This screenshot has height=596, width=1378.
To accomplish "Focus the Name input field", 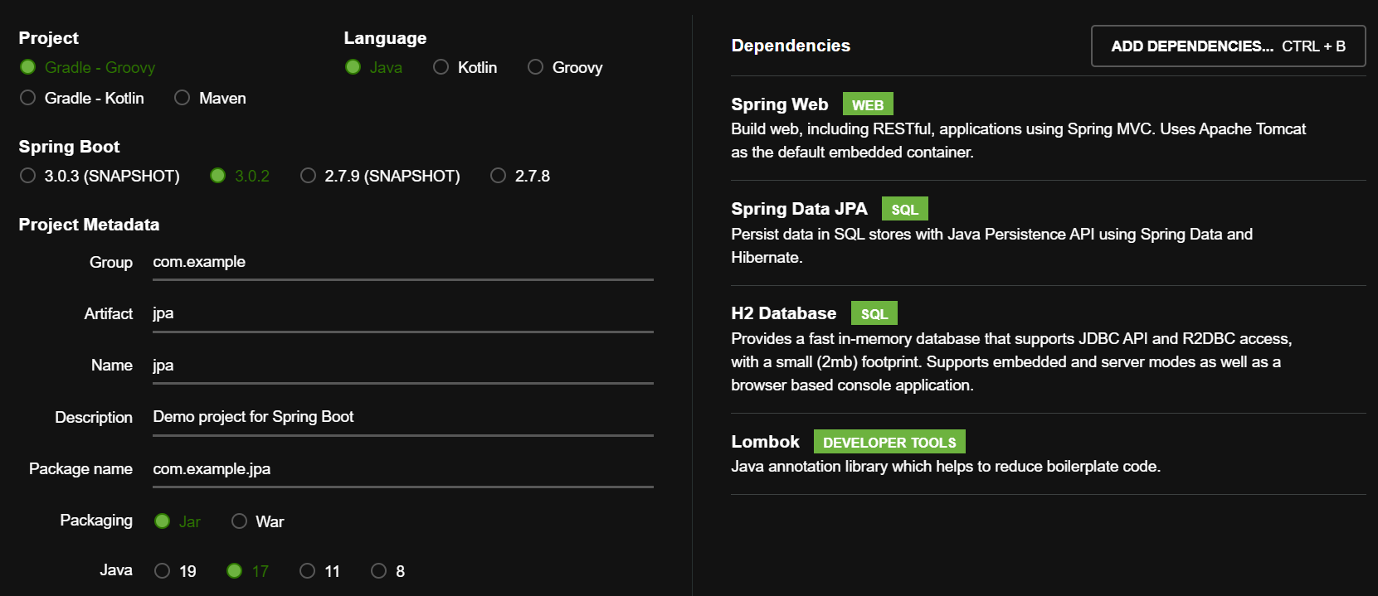I will [x=403, y=366].
